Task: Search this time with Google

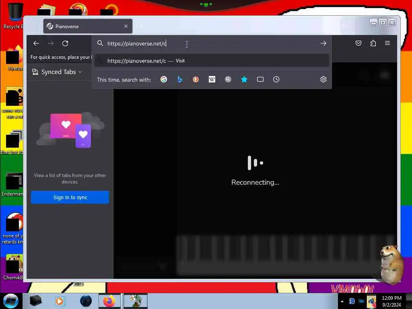Action: (164, 79)
